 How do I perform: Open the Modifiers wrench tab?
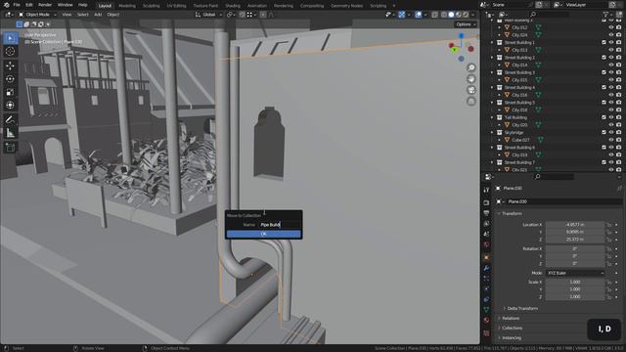click(486, 268)
